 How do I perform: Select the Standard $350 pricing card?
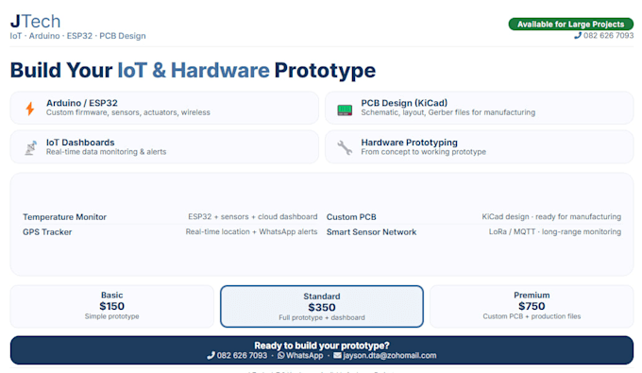[x=322, y=306]
